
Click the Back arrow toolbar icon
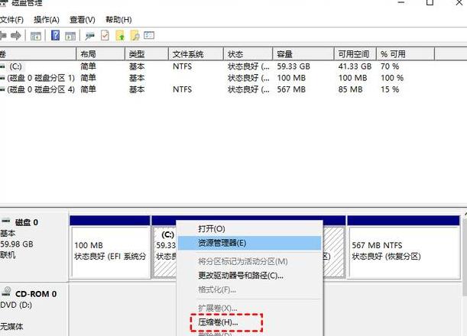(3, 36)
